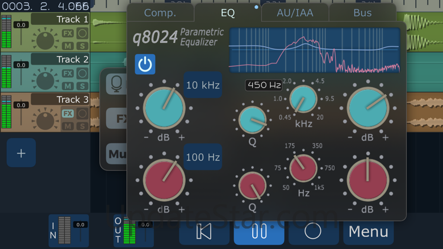
Task: Switch to the Comp. tab
Action: click(160, 12)
